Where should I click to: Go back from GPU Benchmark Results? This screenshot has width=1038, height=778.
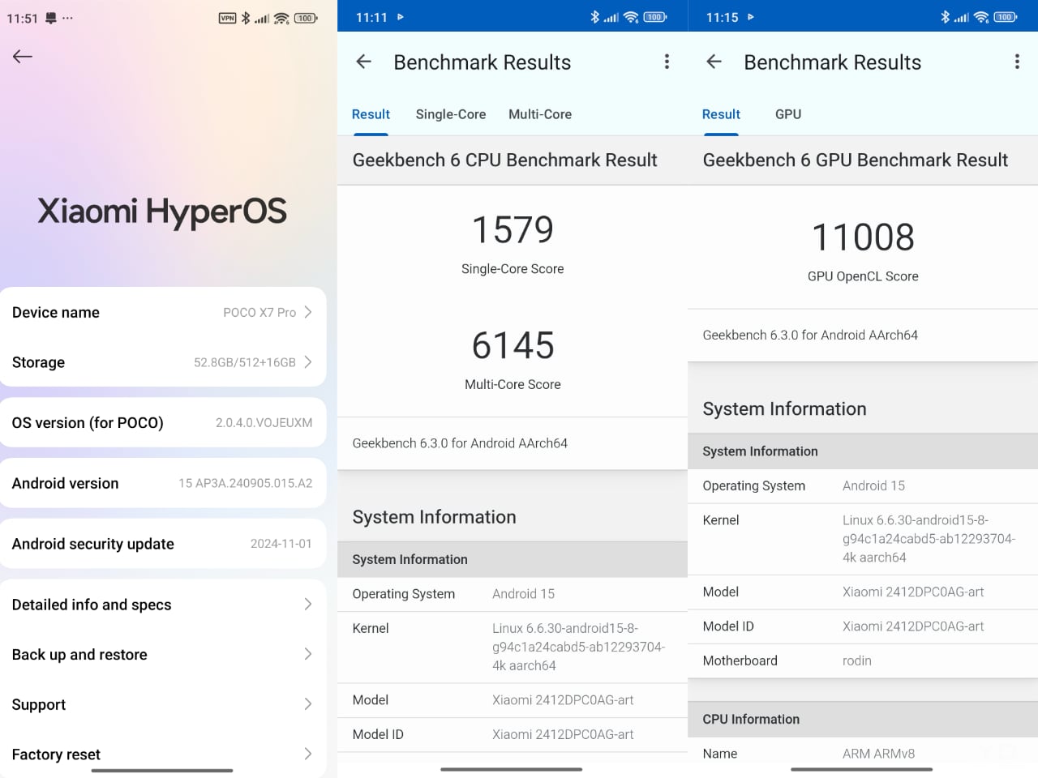(x=714, y=62)
